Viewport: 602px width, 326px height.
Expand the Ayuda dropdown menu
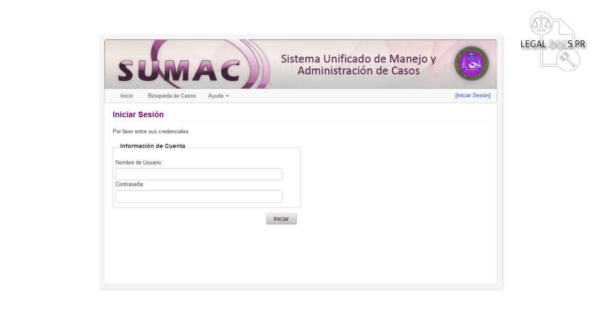(219, 96)
